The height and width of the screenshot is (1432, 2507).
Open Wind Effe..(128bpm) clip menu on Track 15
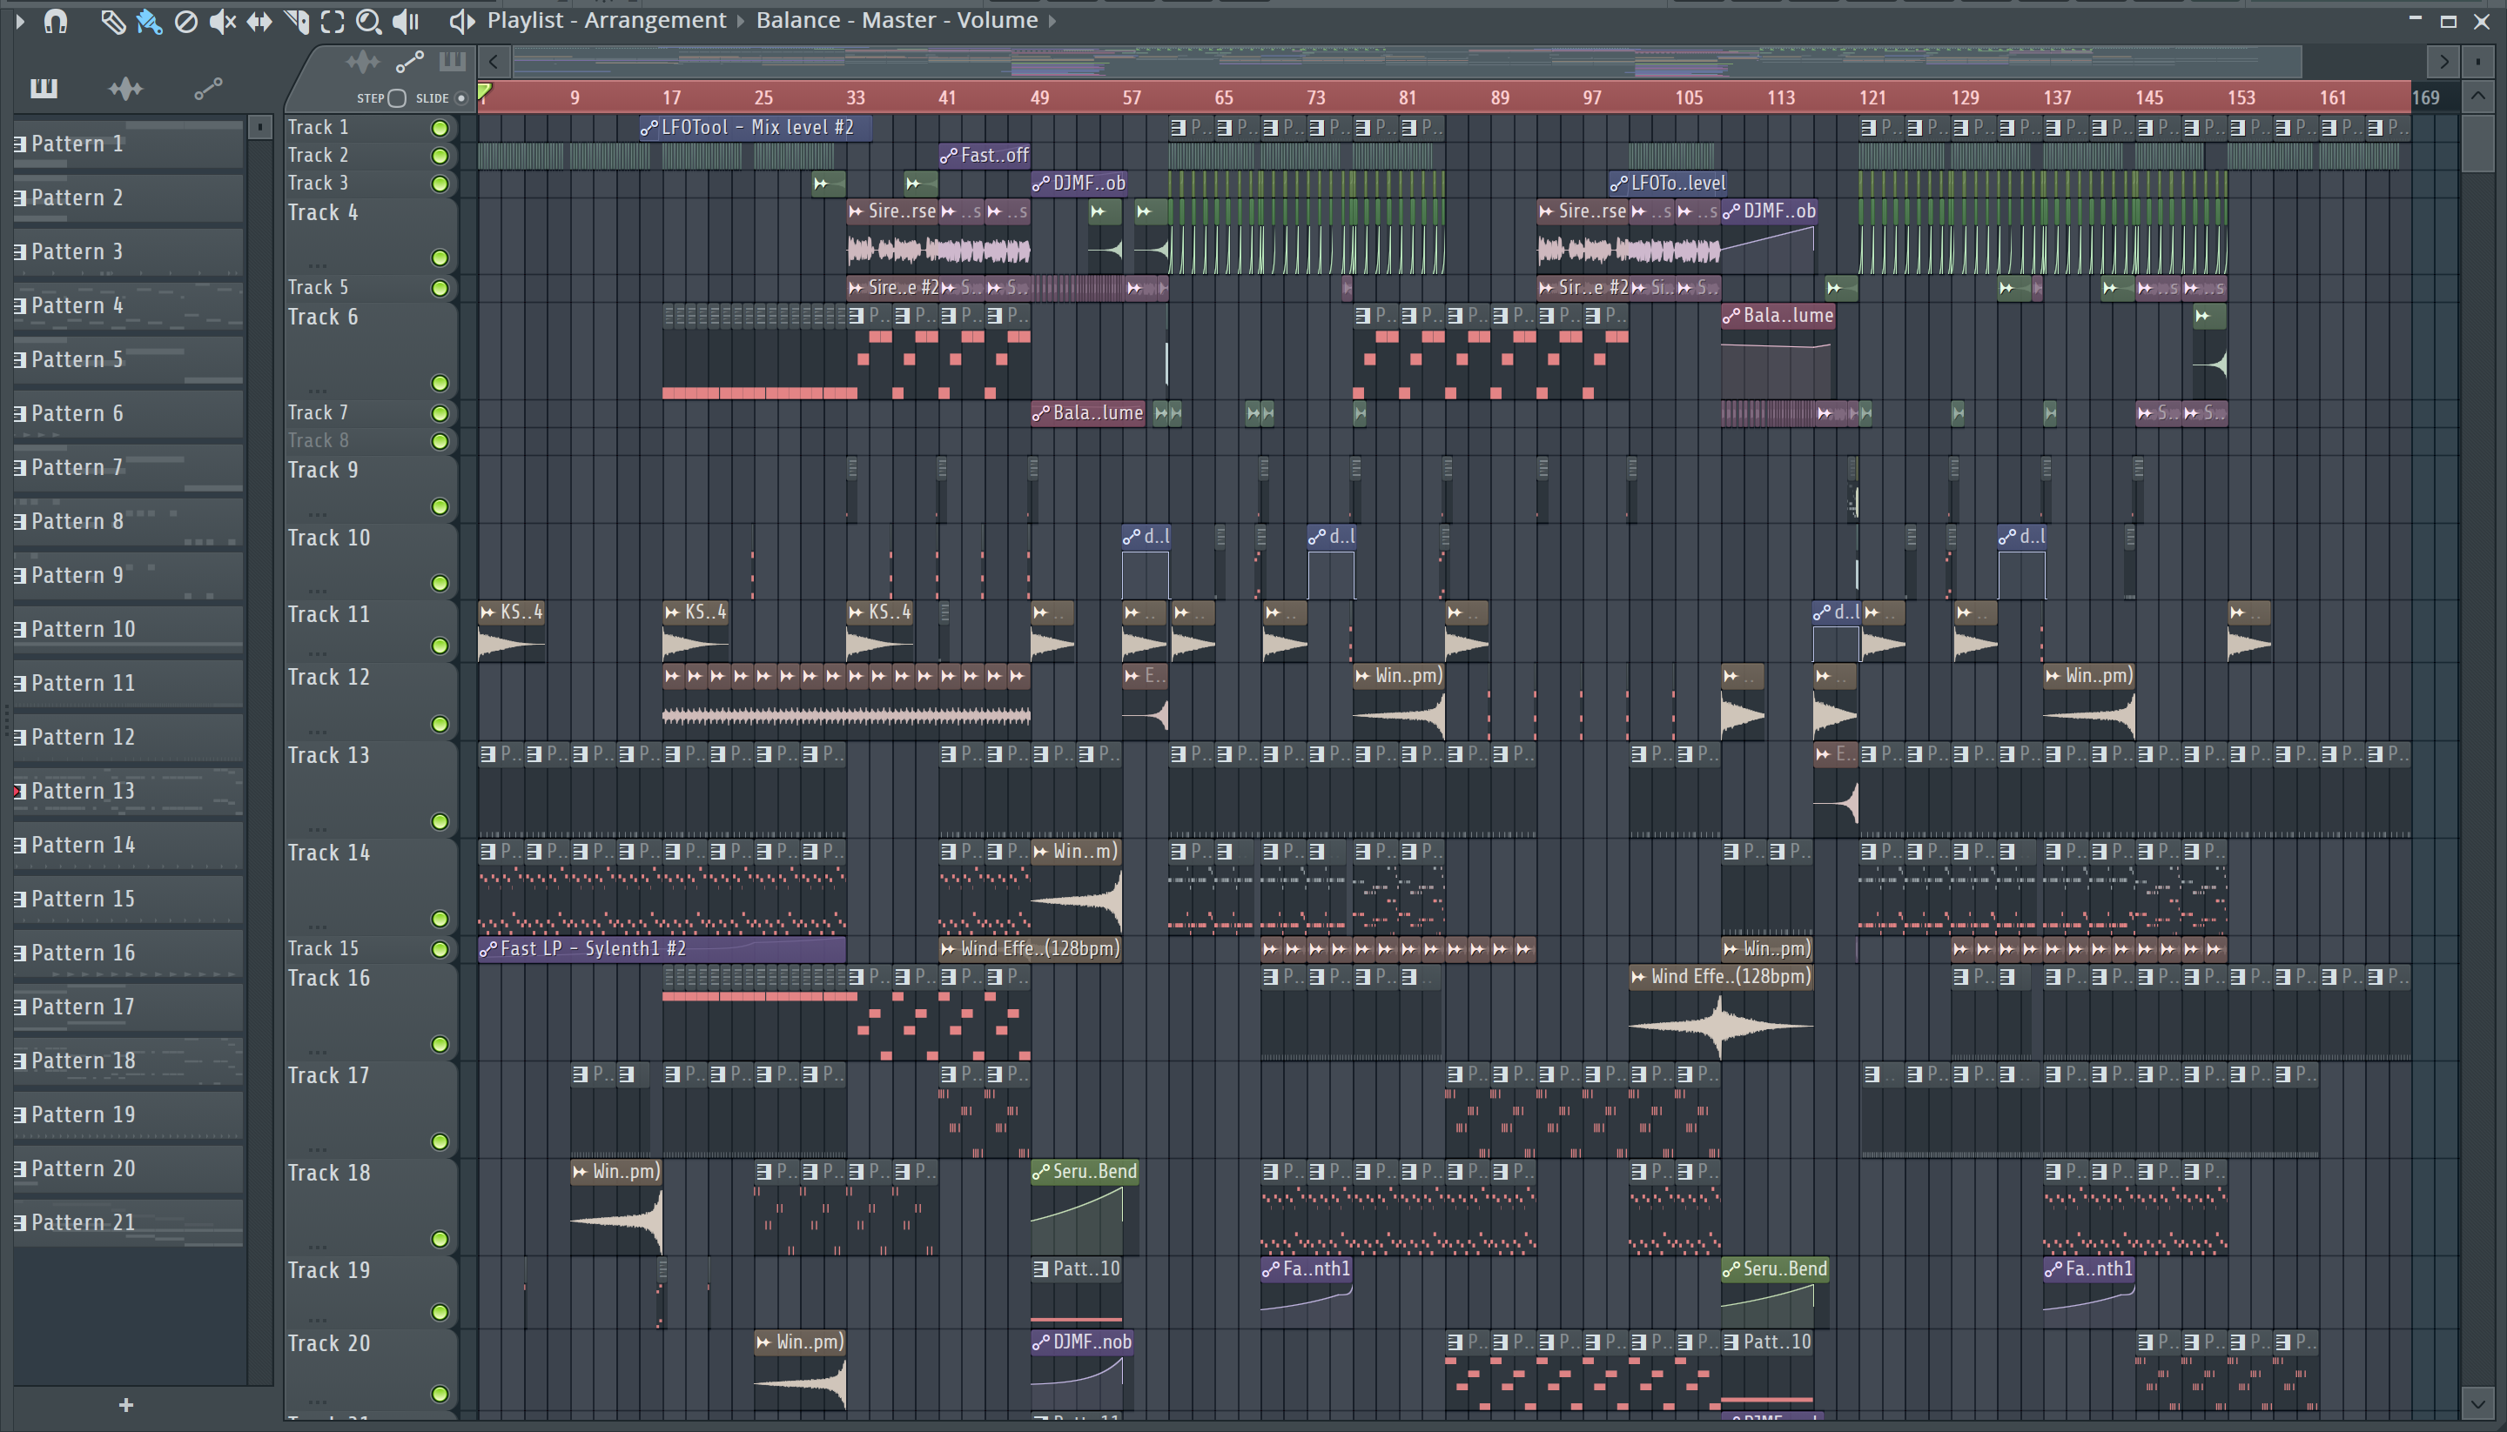click(949, 950)
